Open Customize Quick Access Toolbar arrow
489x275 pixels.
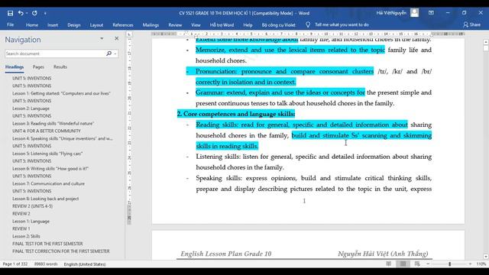coord(45,14)
